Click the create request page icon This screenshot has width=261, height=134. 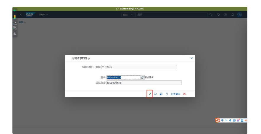pos(167,94)
